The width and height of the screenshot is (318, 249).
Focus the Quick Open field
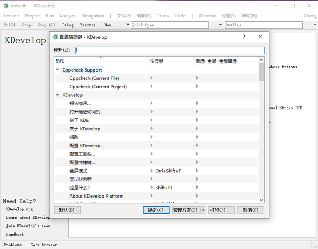point(170,25)
